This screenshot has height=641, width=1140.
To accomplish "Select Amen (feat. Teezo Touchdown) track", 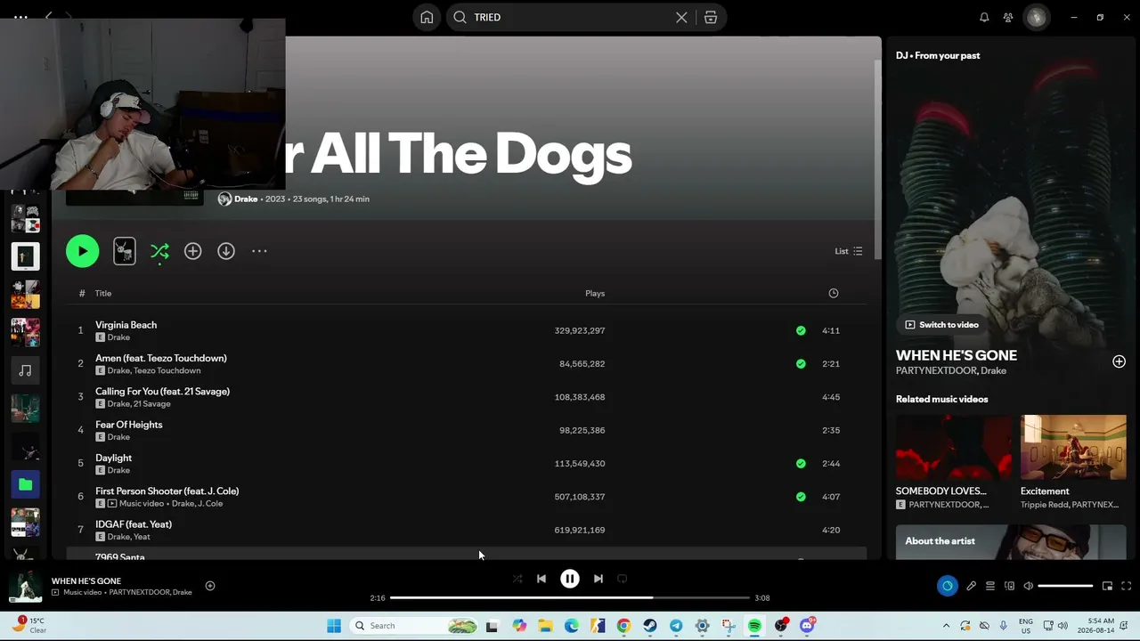I will coord(467,363).
